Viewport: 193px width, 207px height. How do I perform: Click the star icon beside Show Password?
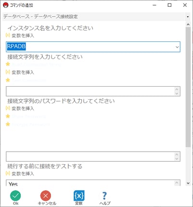tap(8, 116)
